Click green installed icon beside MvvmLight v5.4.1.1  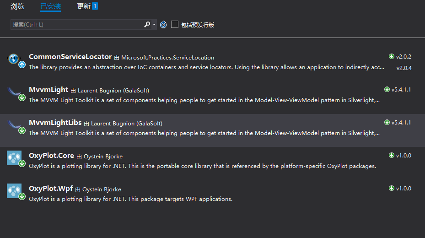point(387,90)
